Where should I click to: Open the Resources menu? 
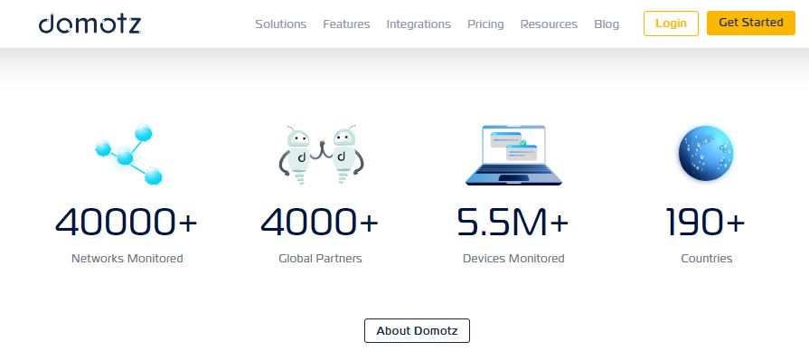[549, 24]
